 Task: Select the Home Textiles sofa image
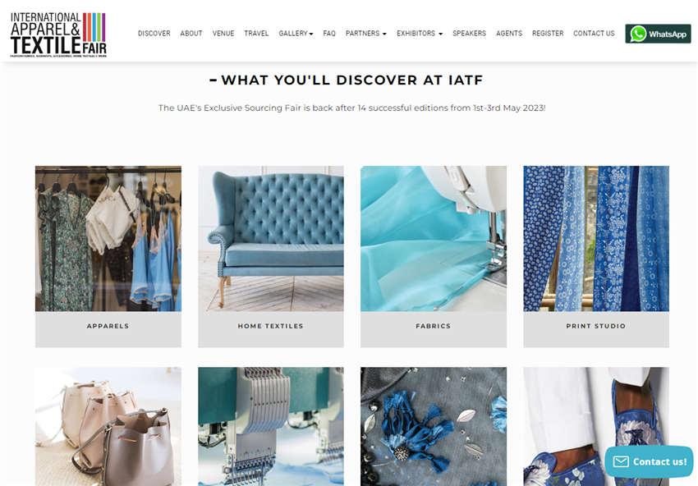[271, 239]
